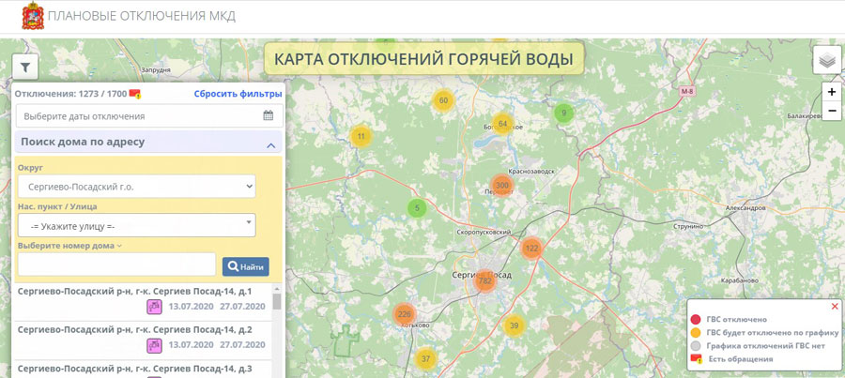Viewport: 845px width, 378px height.
Task: Close the map legend panel
Action: tap(835, 306)
